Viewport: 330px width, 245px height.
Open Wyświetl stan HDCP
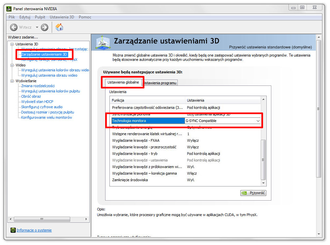[37, 102]
